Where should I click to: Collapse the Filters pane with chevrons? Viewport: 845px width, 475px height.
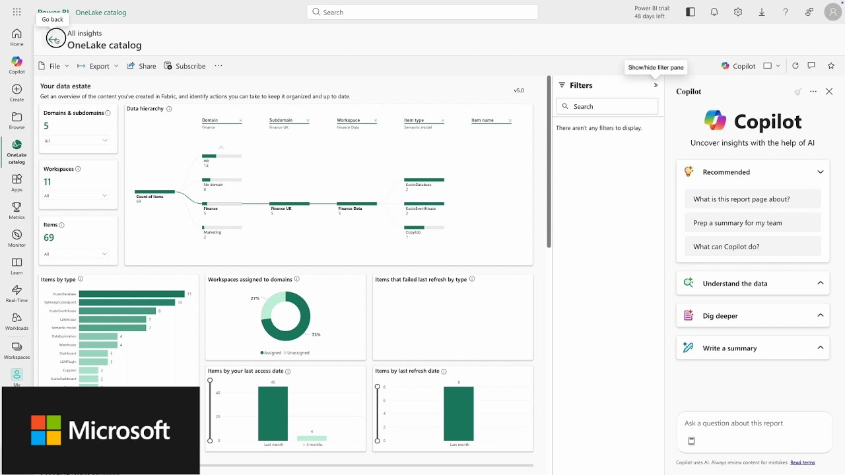tap(656, 85)
